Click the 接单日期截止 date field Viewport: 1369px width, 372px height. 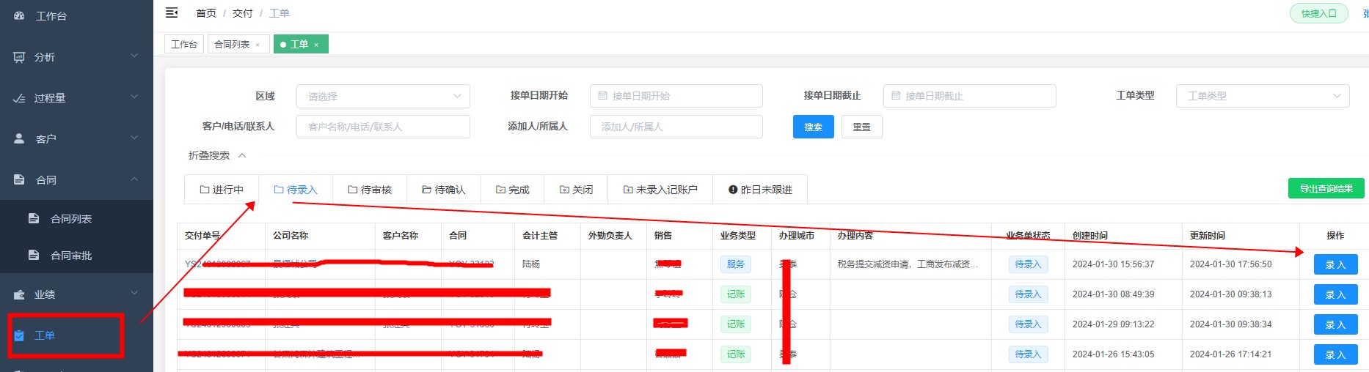pos(970,96)
